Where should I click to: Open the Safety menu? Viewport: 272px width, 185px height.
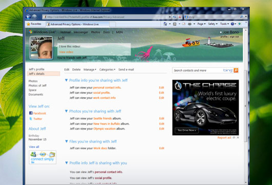coord(212,24)
